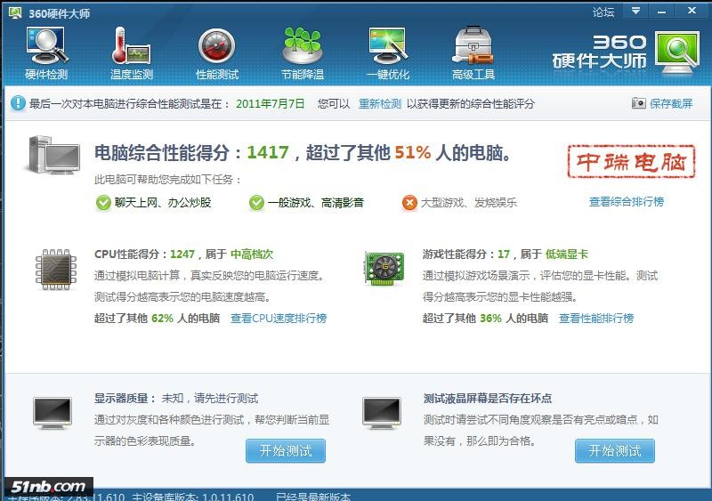
Task: Click the 中高档次 CPU rating text
Action: coord(252,255)
